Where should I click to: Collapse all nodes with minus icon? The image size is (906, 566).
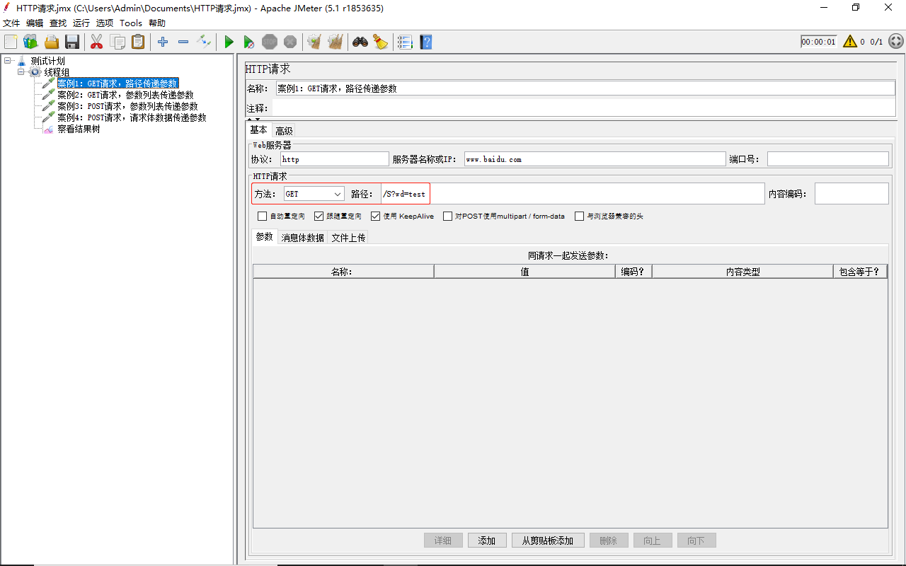click(183, 42)
